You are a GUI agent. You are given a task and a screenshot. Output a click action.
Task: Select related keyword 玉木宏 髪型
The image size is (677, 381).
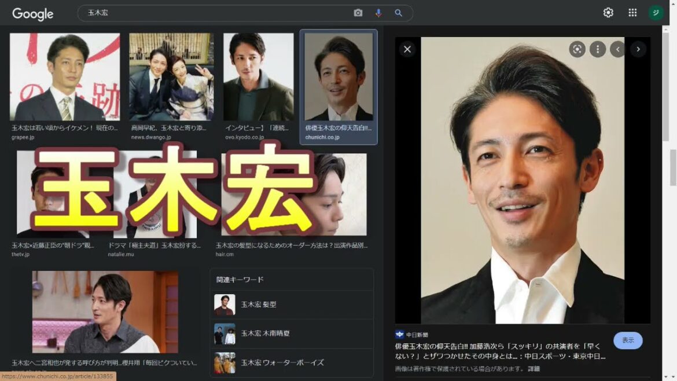pyautogui.click(x=258, y=305)
